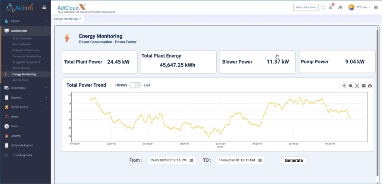This screenshot has height=184, width=382.
Task: Click the Schedule Report icon
Action: click(7, 145)
